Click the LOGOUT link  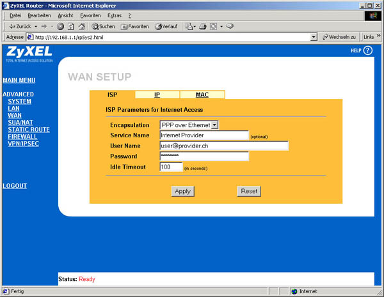[x=15, y=186]
